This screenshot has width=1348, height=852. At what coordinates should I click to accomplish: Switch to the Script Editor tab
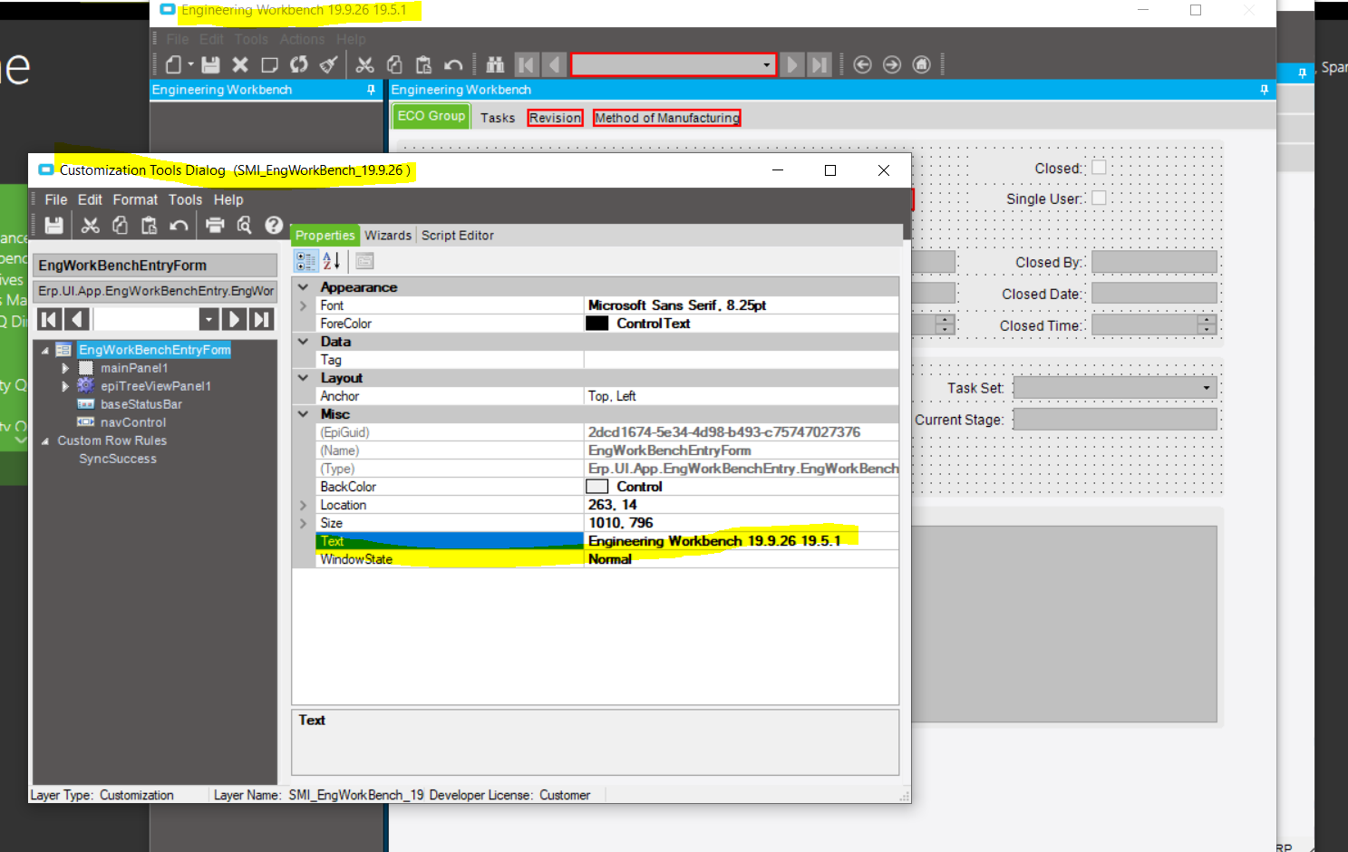[x=457, y=235]
